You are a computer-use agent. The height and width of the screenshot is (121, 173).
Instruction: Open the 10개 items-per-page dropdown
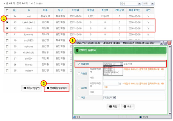(148, 4)
